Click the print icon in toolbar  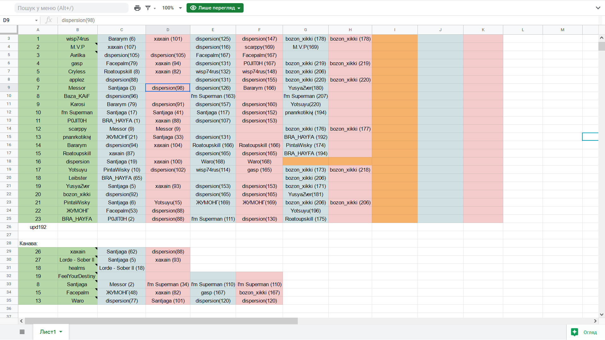pos(137,8)
